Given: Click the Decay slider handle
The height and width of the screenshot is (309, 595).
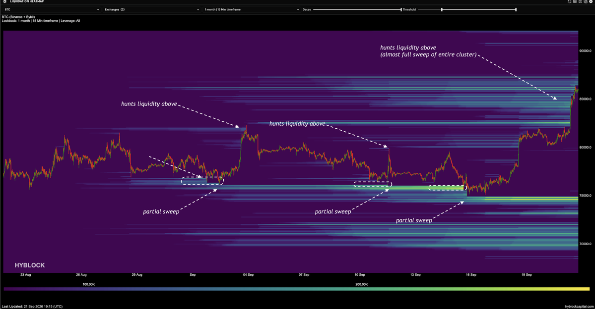Looking at the screenshot, I should click(401, 9).
